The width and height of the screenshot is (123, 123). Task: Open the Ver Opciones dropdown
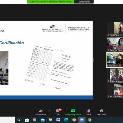[85, 2]
